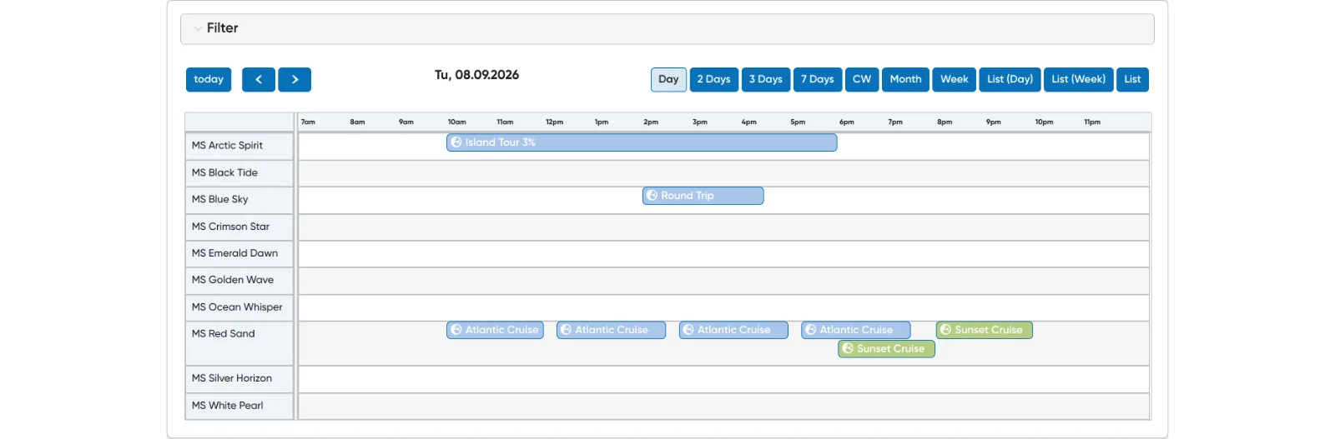Switch to CW view
Image resolution: width=1335 pixels, height=439 pixels.
click(862, 79)
